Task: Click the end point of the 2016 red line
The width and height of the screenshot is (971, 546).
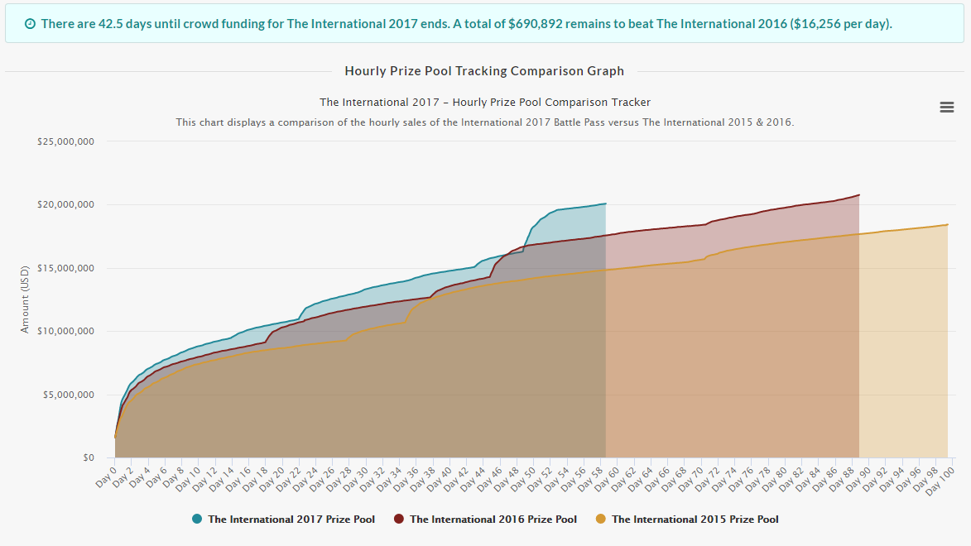Action: click(x=859, y=195)
